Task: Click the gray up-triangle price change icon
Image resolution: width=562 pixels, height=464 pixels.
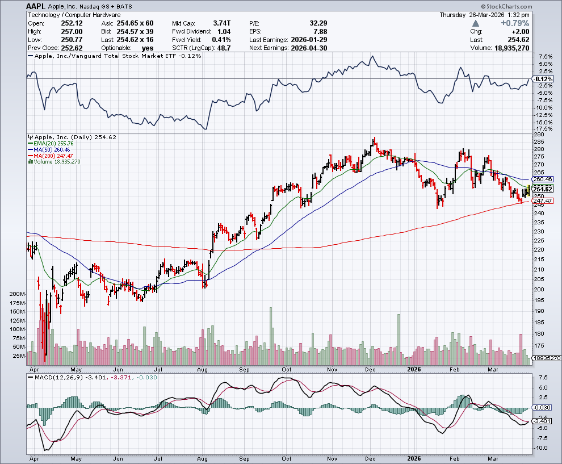Action: pos(475,23)
